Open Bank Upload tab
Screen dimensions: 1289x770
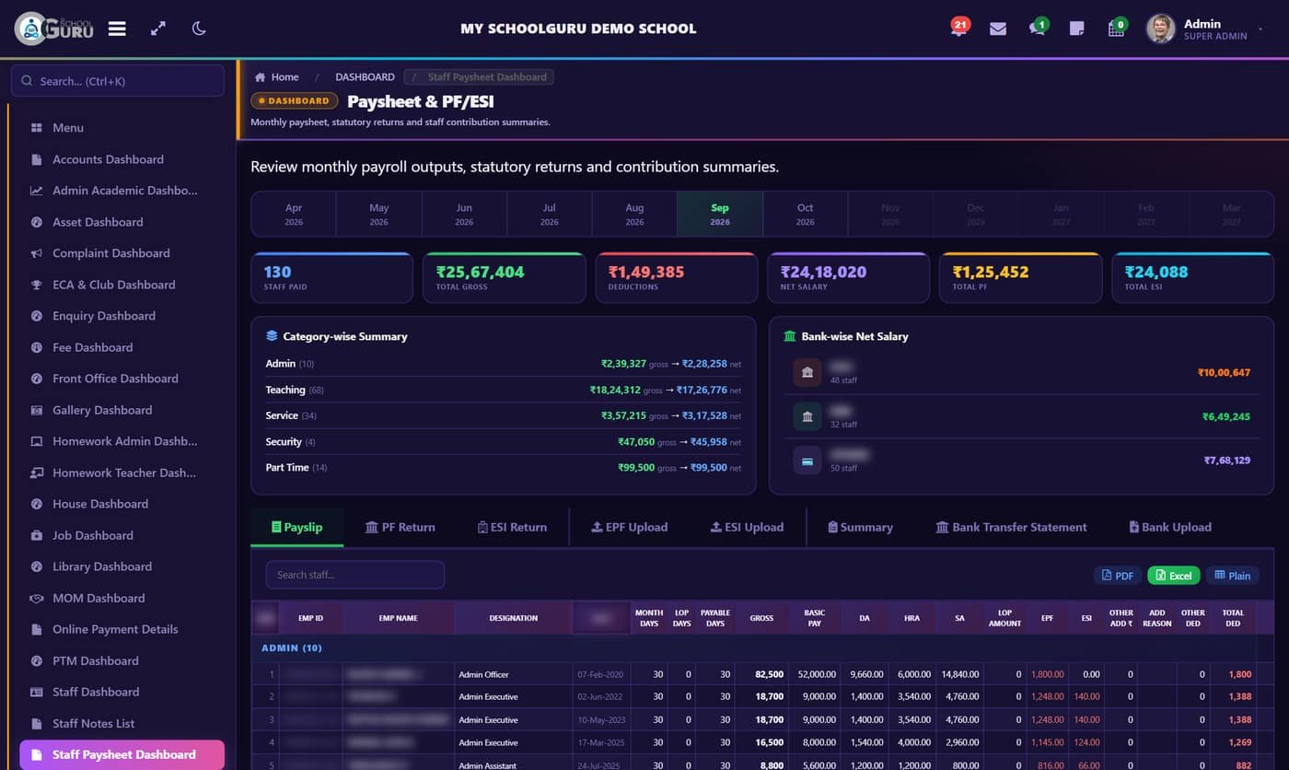pyautogui.click(x=1170, y=527)
